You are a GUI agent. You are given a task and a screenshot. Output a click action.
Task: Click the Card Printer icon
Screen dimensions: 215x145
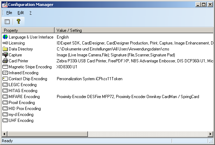pos(5,61)
